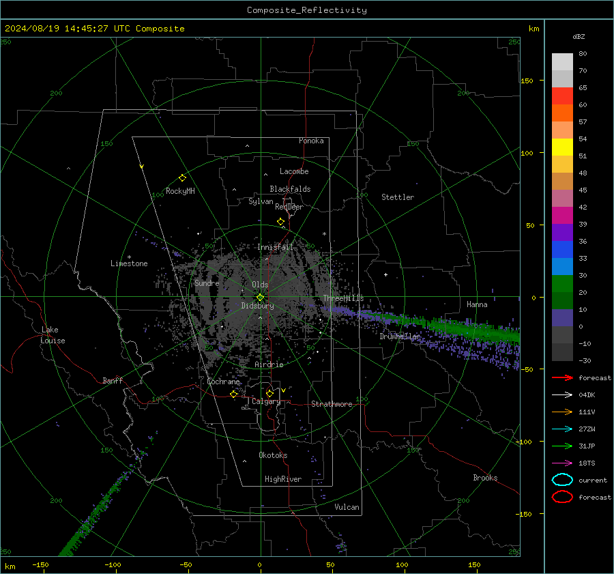Select the cyan 27ZW arrow icon

click(562, 429)
